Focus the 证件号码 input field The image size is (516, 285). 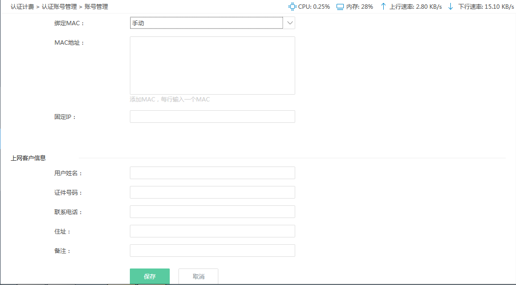pyautogui.click(x=212, y=192)
